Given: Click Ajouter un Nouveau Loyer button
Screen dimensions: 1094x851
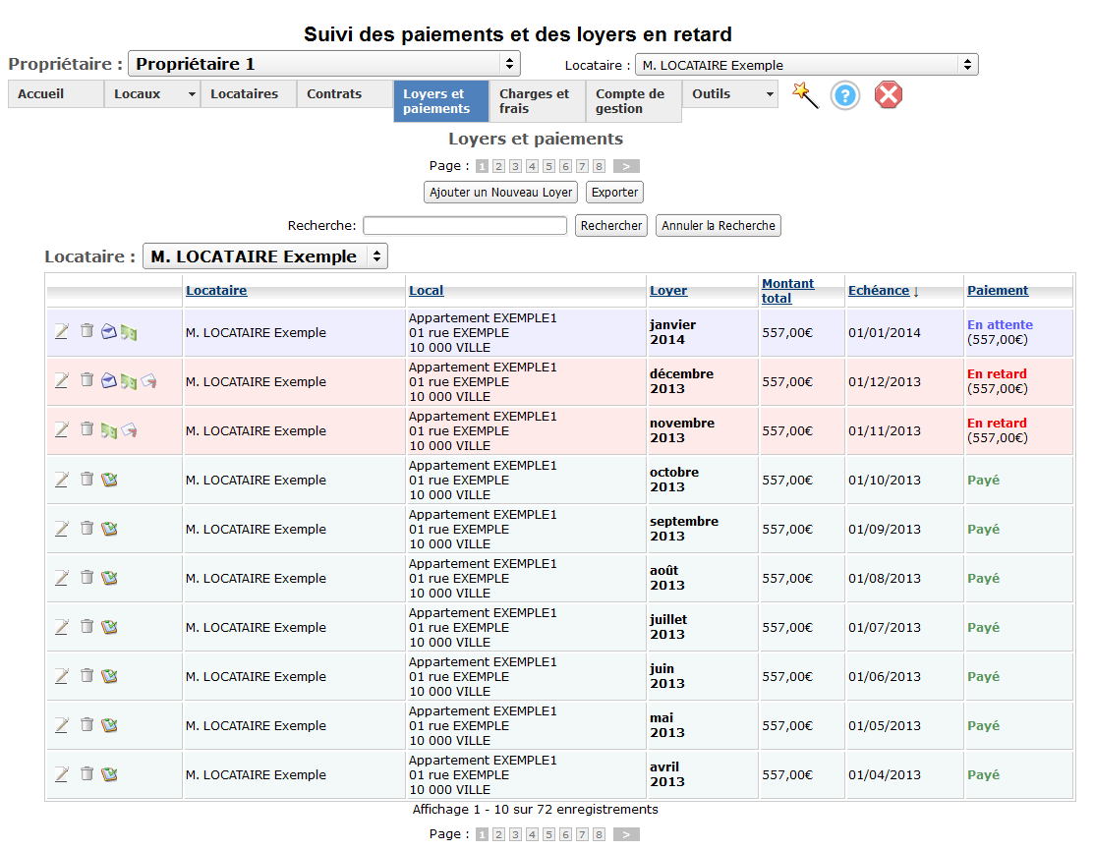Looking at the screenshot, I should (500, 192).
